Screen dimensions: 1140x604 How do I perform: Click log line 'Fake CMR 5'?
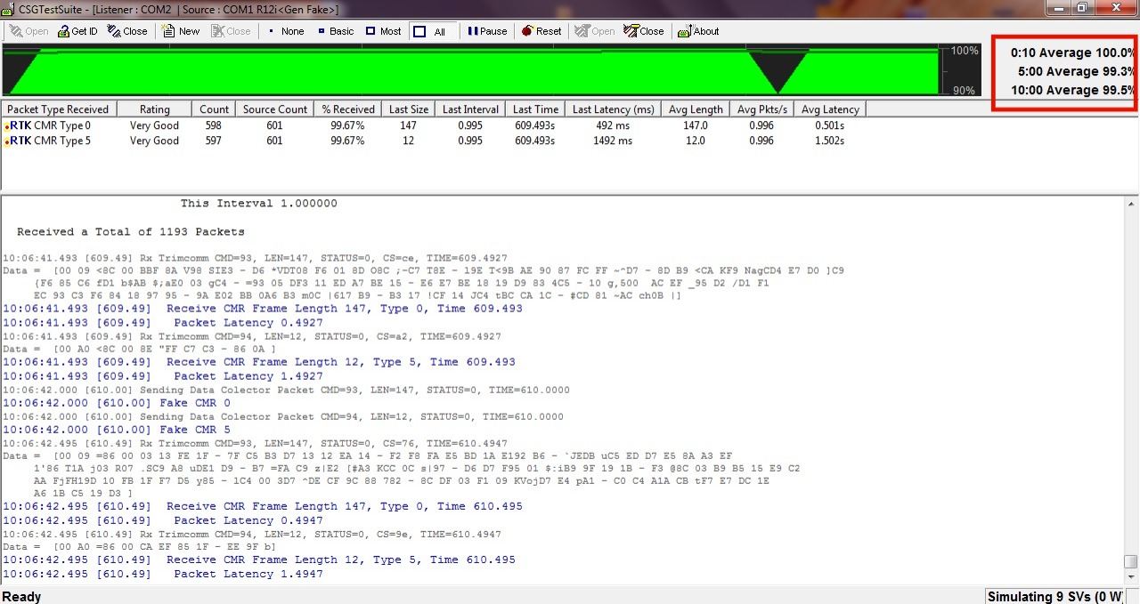point(117,430)
